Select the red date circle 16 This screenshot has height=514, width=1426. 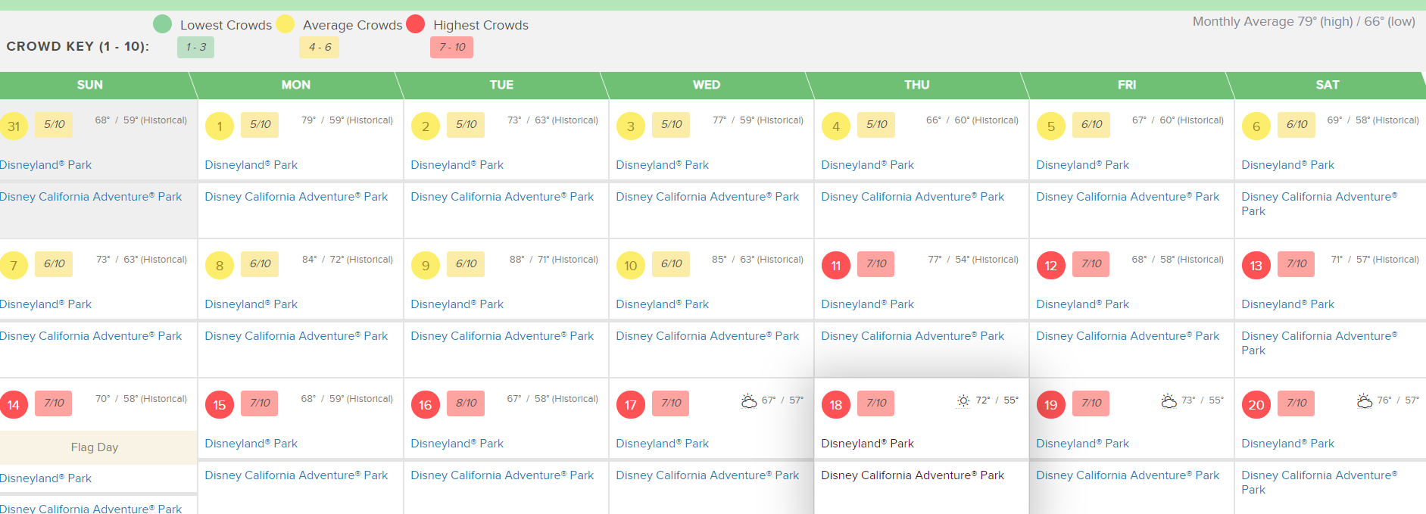(426, 405)
